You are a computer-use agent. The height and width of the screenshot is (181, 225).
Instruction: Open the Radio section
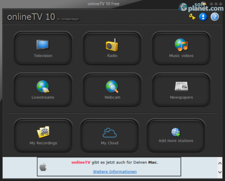[112, 48]
